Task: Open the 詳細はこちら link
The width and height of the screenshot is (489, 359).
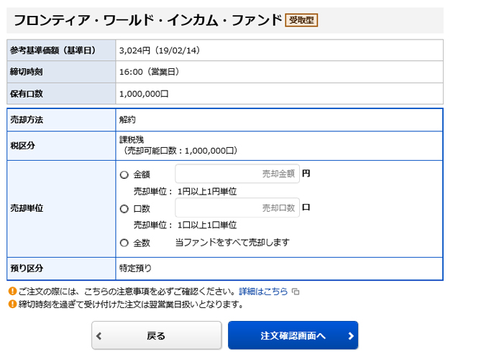Action: [263, 292]
